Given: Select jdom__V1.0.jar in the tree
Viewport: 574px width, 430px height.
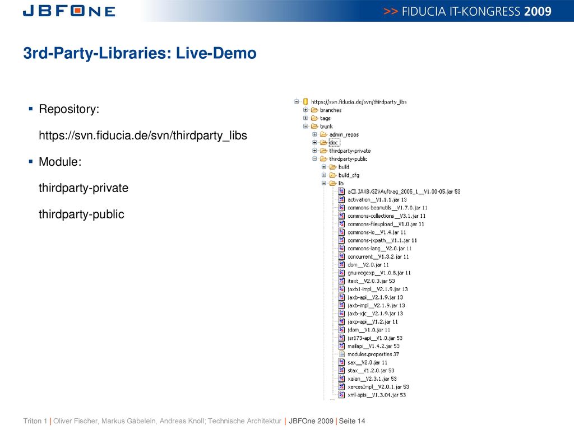Looking at the screenshot, I should (369, 330).
